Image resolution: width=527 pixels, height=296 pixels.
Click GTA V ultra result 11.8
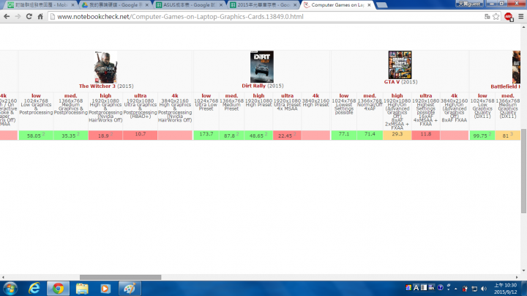coord(425,135)
